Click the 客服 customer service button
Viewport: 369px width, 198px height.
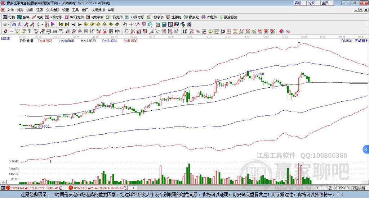tap(299, 3)
